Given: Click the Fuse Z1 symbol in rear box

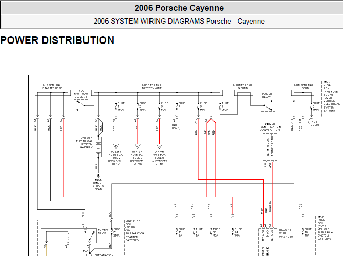Looking at the screenshot, I should [112, 232].
